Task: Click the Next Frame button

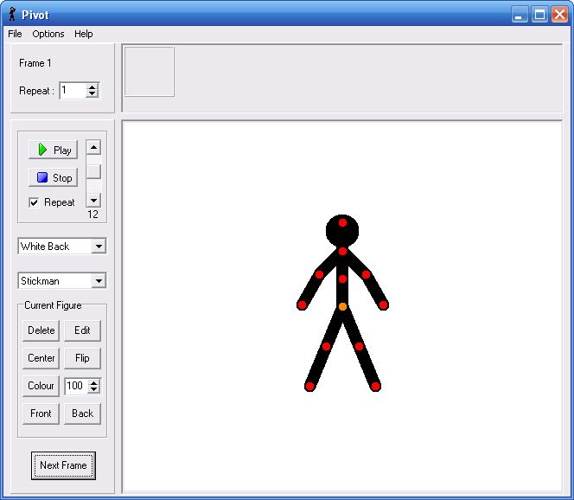Action: tap(63, 465)
